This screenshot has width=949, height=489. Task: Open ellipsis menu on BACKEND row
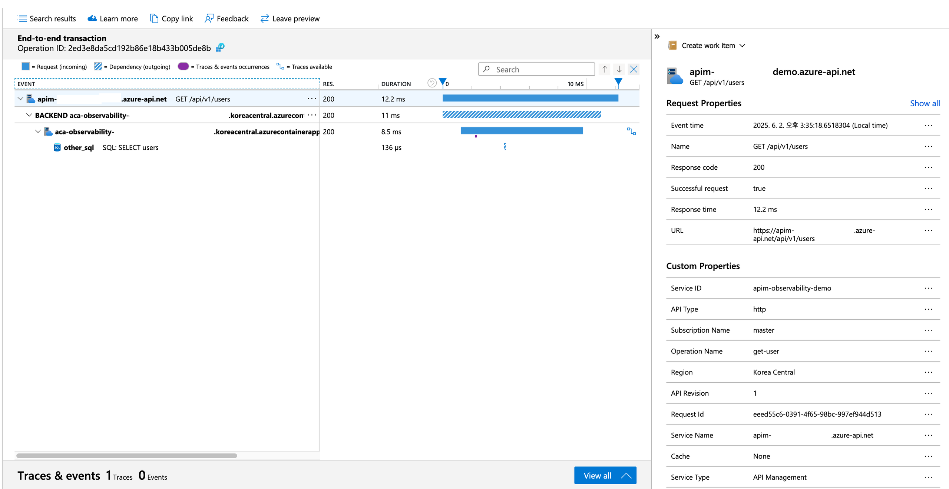312,115
